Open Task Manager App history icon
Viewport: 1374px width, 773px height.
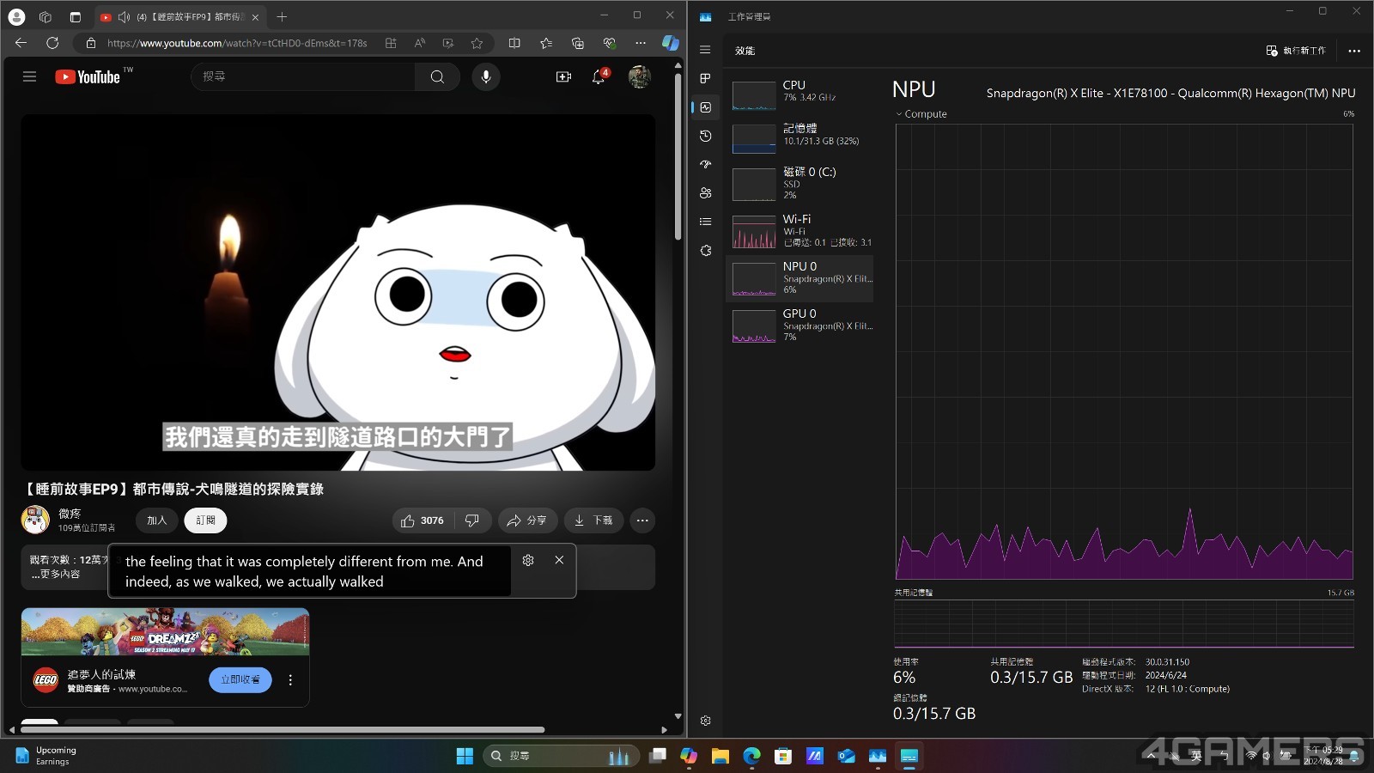[705, 136]
